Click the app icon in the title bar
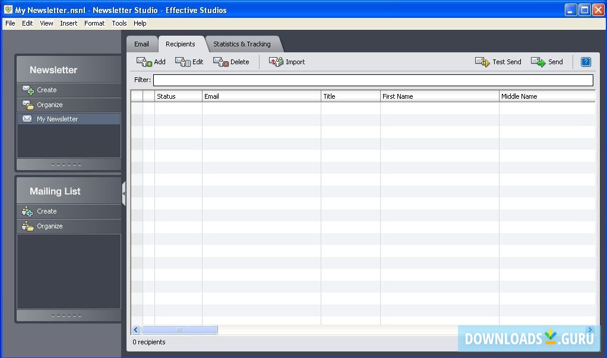 tap(8, 10)
